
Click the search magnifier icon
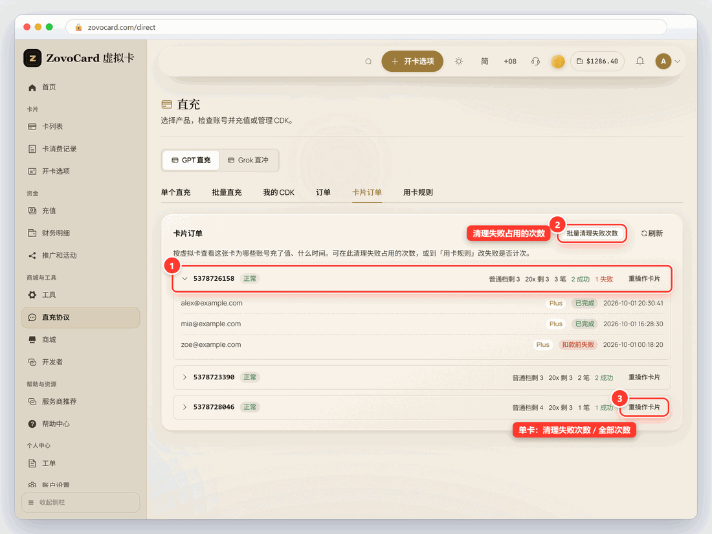pyautogui.click(x=368, y=61)
